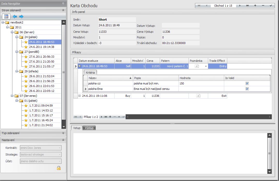Select trade 27.6.2011 20:56:33 in tree

(42, 57)
